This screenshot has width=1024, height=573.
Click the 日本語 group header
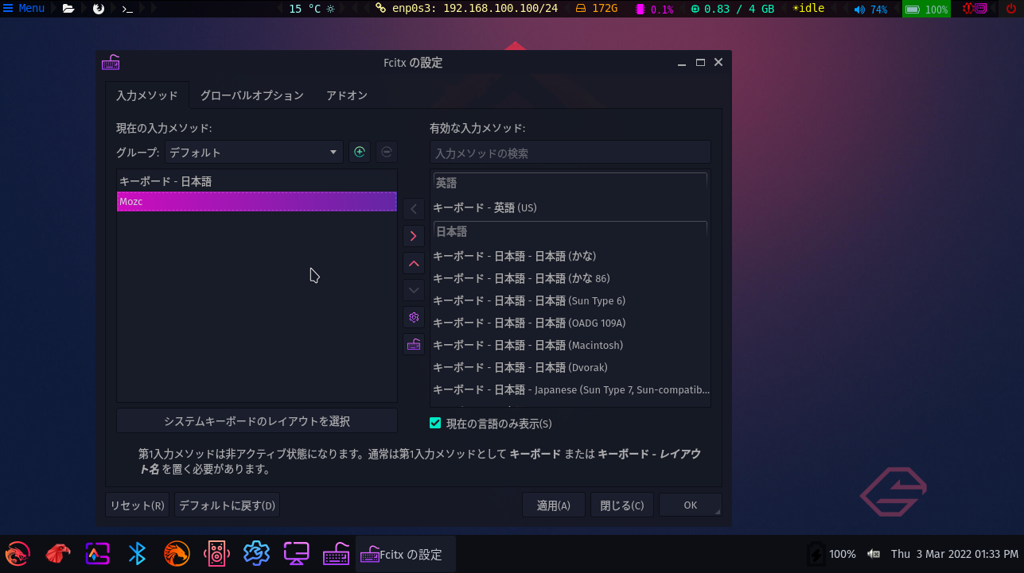[x=570, y=232]
